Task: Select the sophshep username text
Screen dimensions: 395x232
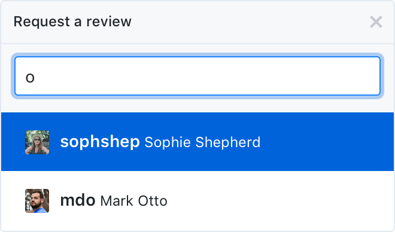Action: pos(100,142)
